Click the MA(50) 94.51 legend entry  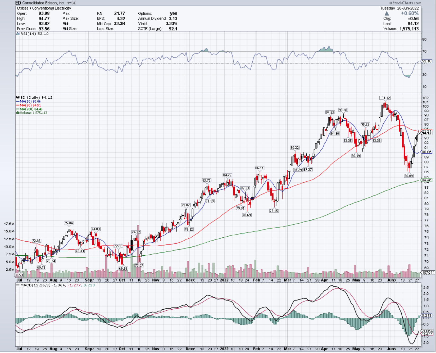tap(29, 106)
